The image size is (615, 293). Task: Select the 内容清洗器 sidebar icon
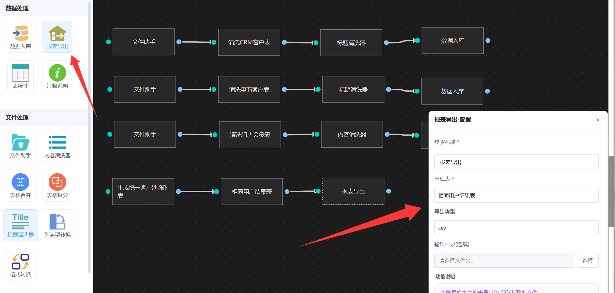click(x=57, y=146)
